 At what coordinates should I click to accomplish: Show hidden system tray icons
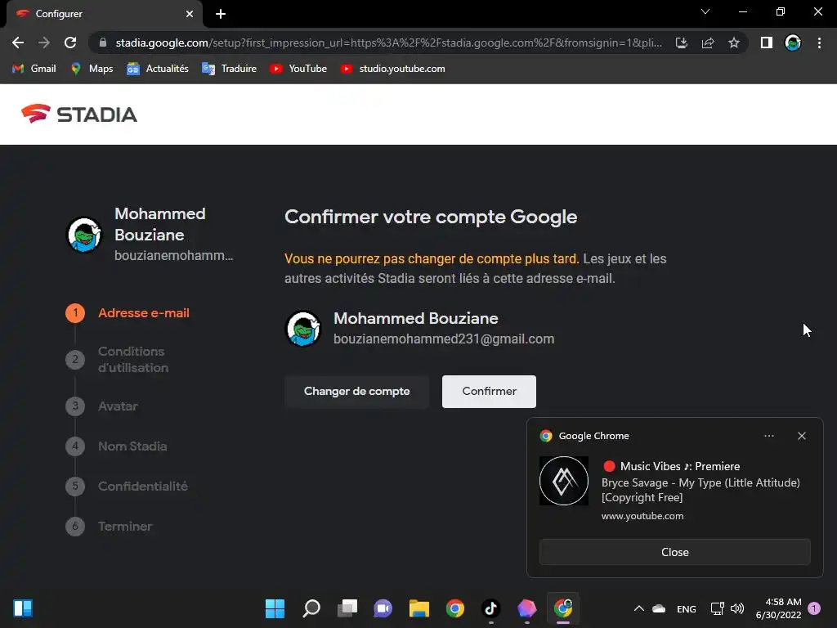click(x=639, y=608)
